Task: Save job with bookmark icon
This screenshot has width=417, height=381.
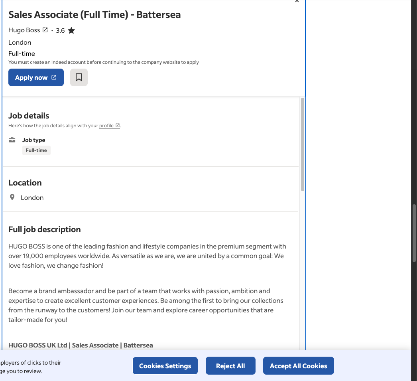Action: click(x=79, y=77)
